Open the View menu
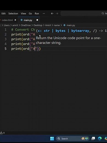Image resolution: width=107 pixels, height=143 pixels. coord(23,13)
